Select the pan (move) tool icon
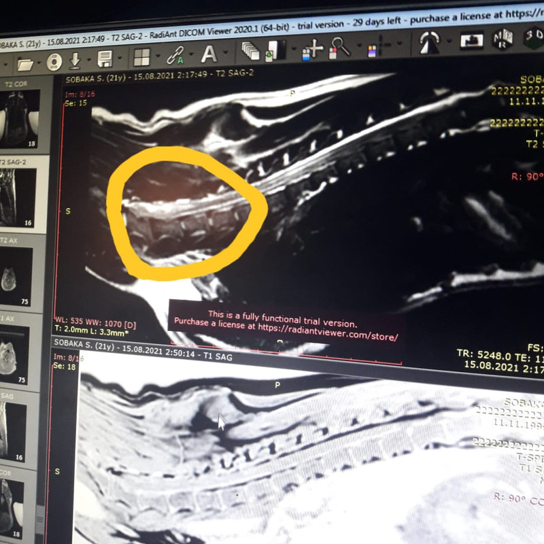Image resolution: width=544 pixels, height=544 pixels. coord(312,49)
